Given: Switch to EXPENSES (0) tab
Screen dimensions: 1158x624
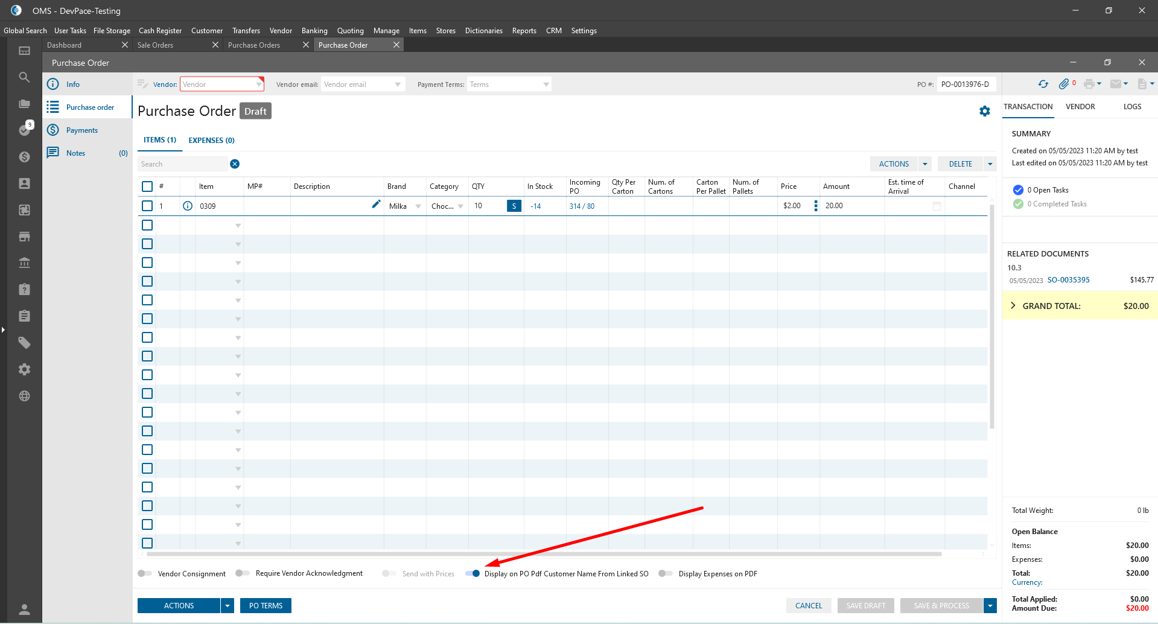Looking at the screenshot, I should click(x=211, y=140).
